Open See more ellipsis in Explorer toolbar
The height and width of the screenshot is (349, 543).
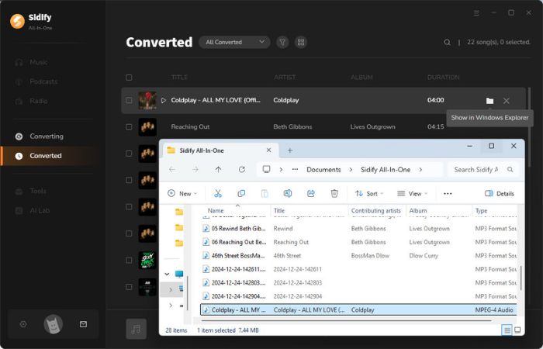pyautogui.click(x=448, y=194)
